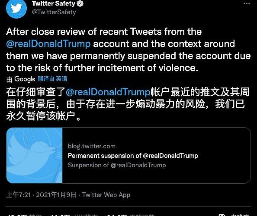Click @realDonaldTrump mention in English tweet
This screenshot has width=257, height=216.
tap(48, 44)
